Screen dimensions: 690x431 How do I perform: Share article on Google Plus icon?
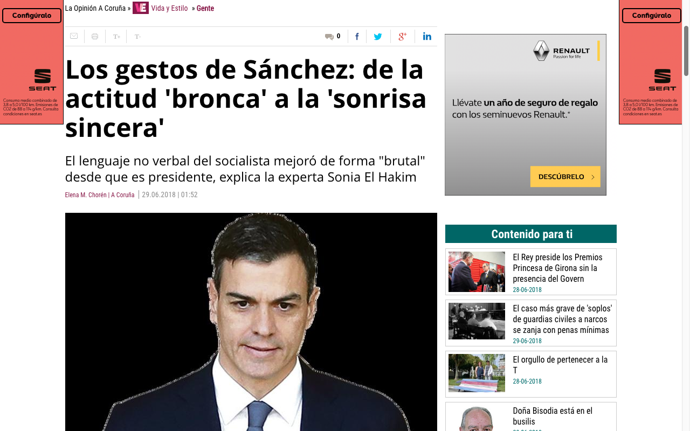(x=402, y=37)
